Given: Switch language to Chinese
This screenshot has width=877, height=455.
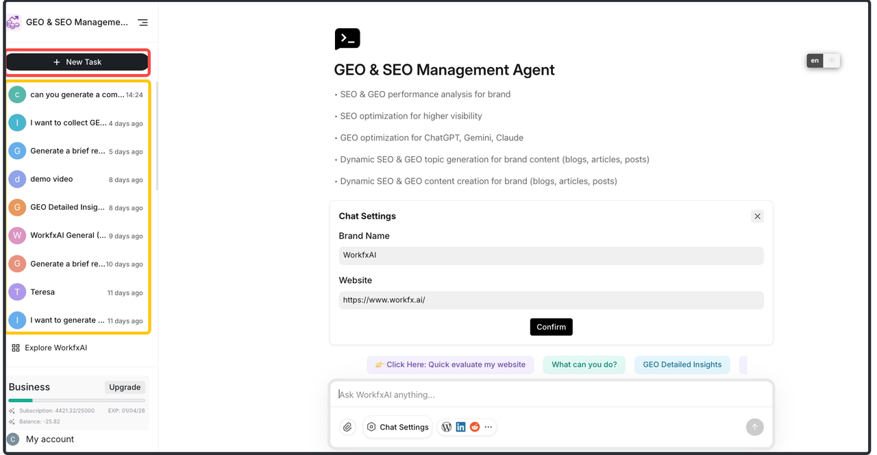Looking at the screenshot, I should pyautogui.click(x=832, y=60).
